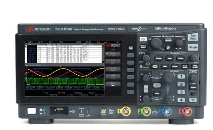The height and width of the screenshot is (130, 213).
Task: Select the Auto Scale key
Action: pyautogui.click(x=143, y=39)
